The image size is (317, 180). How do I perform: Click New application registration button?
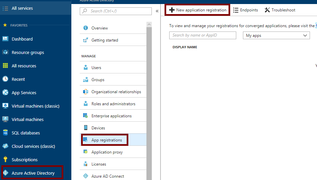[x=198, y=10]
